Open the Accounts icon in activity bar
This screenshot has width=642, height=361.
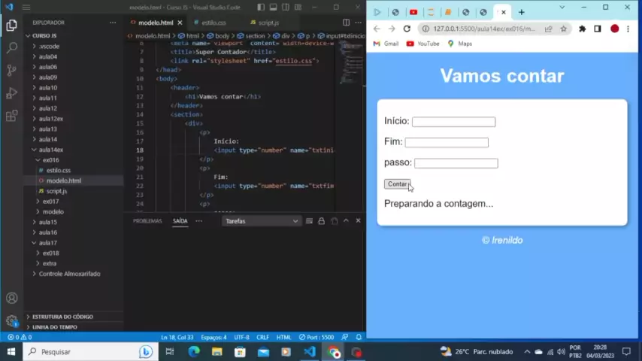(x=11, y=298)
